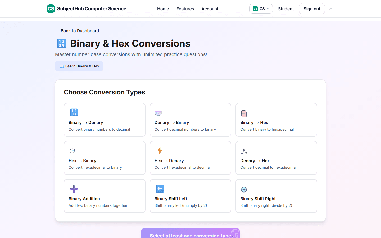381x238 pixels.
Task: Click the green CS badge in the subject selector
Action: coord(255,9)
